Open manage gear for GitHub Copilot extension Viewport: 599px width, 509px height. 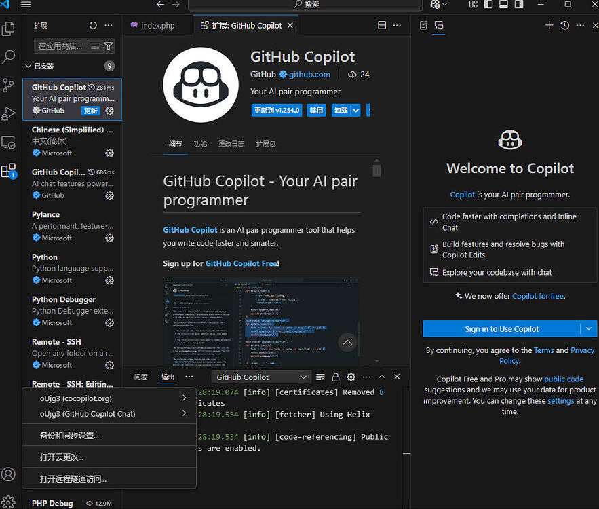point(110,111)
